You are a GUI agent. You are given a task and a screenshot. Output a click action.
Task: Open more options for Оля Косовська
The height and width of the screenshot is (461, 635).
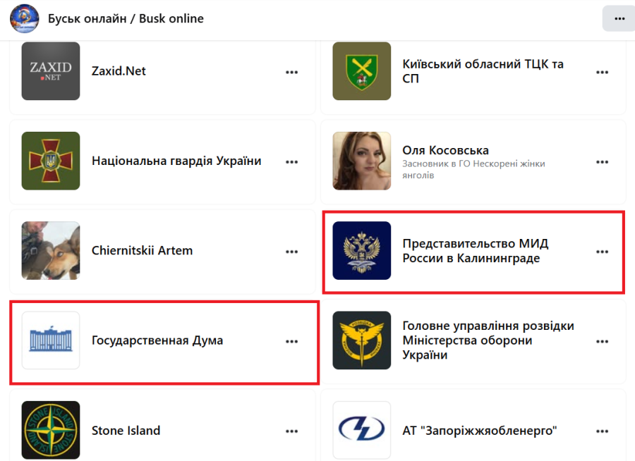pyautogui.click(x=603, y=162)
